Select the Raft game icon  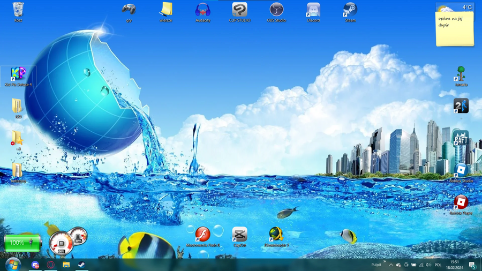[x=461, y=139]
